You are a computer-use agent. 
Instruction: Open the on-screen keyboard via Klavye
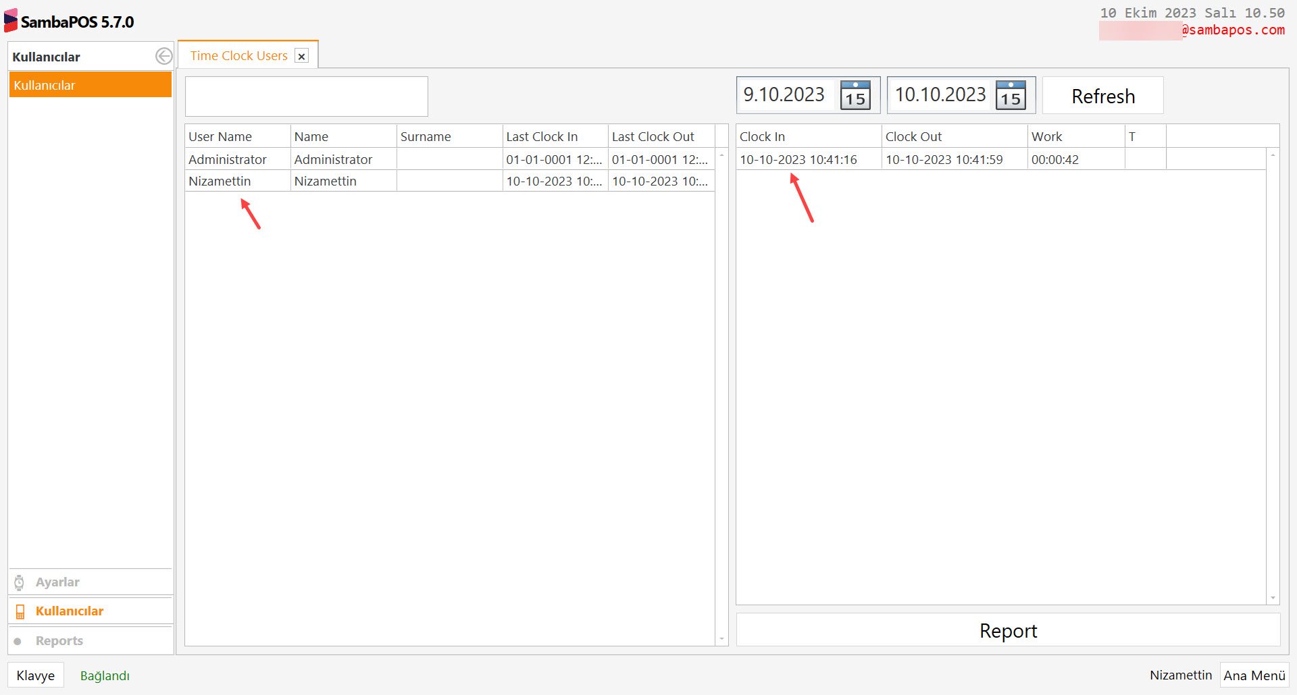pos(35,675)
